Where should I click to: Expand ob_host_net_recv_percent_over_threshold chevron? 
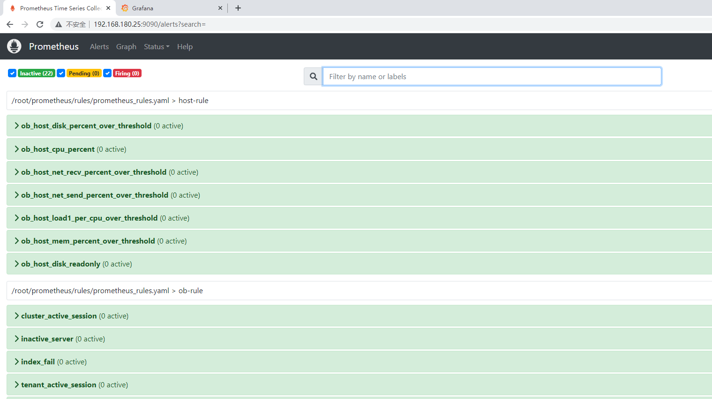17,172
